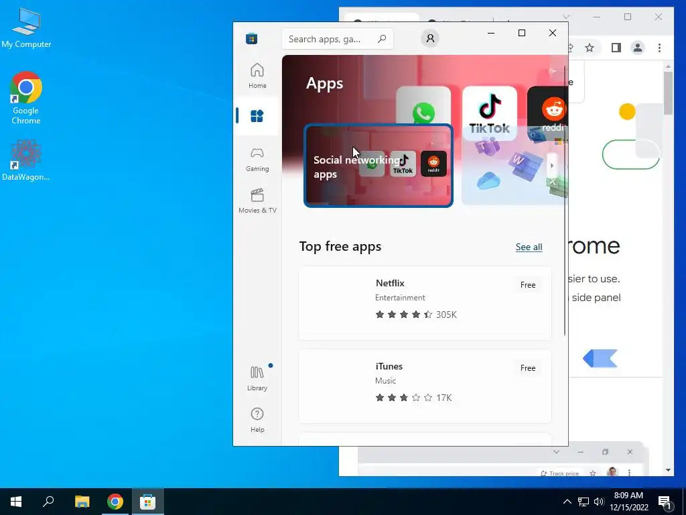Viewport: 686px width, 515px height.
Task: Open File Explorer from taskbar
Action: [82, 502]
